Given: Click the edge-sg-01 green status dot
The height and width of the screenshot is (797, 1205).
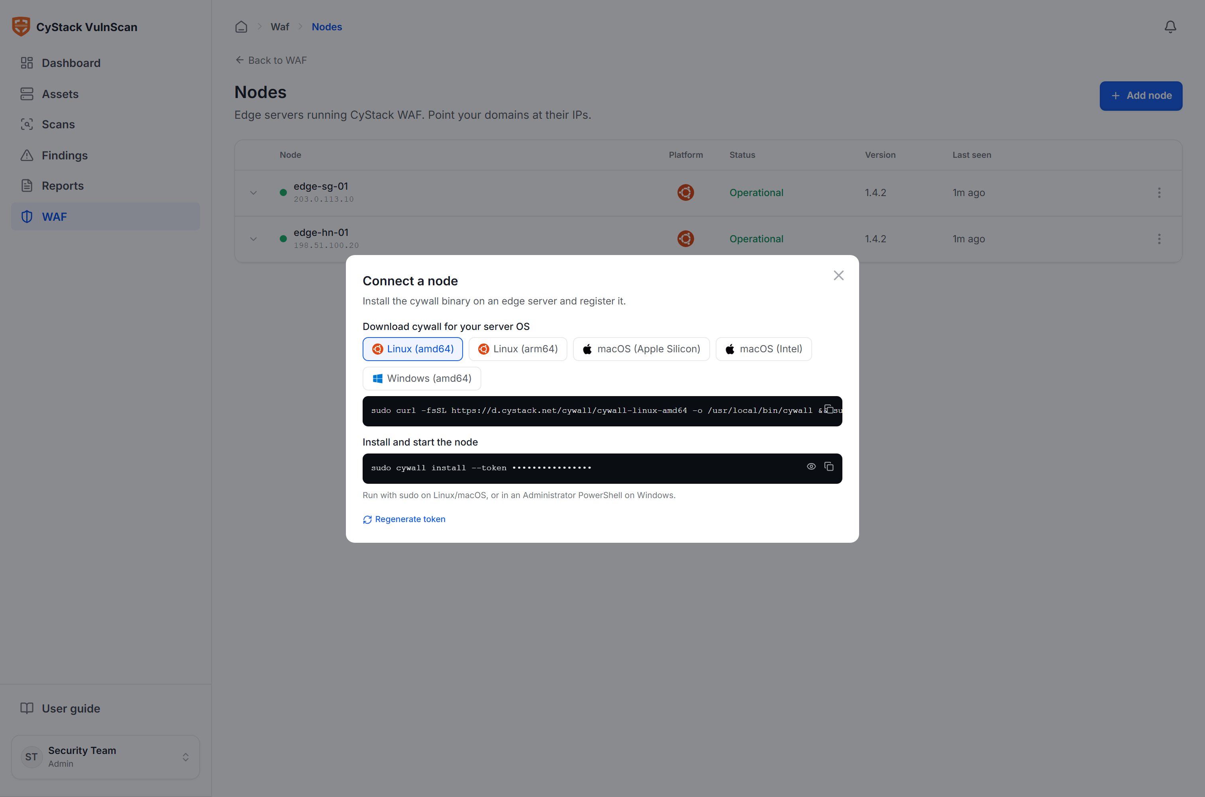Looking at the screenshot, I should [x=283, y=192].
